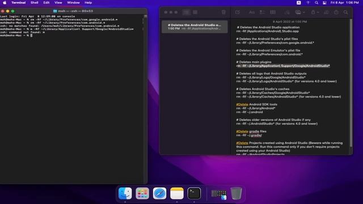The image size is (363, 204).
Task: Click the 'rm -Rf ~/.gradle/' line
Action: tap(249, 135)
